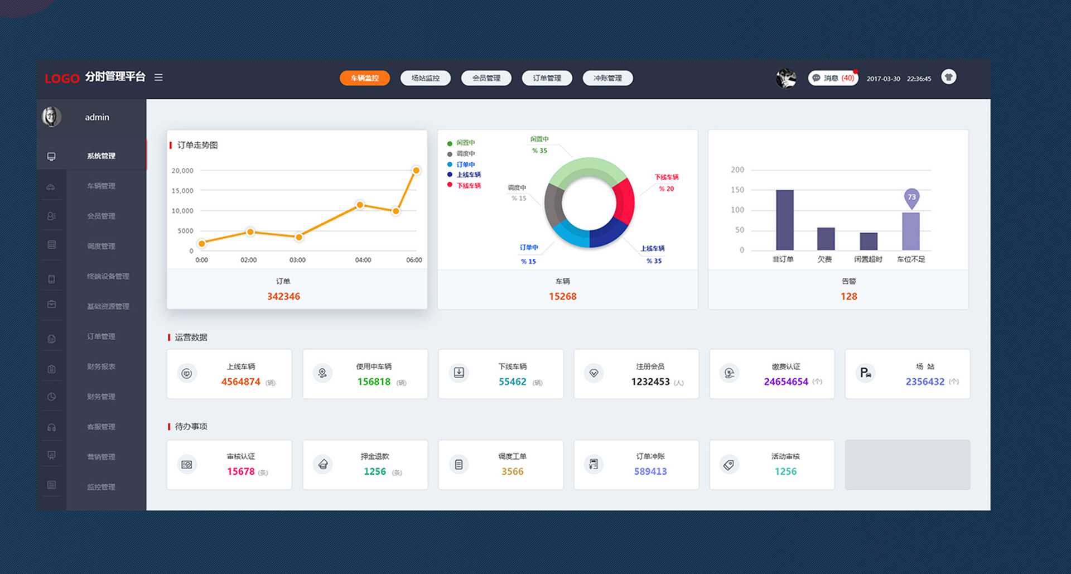Viewport: 1071px width, 574px height.
Task: Click the 活动审核 tag icon
Action: (x=729, y=465)
